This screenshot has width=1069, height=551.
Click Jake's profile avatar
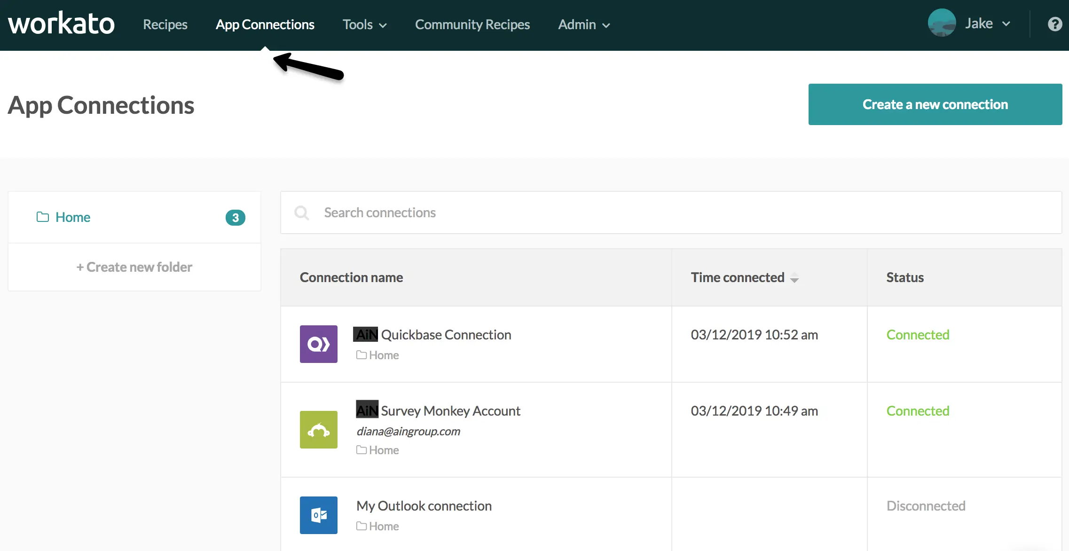942,23
